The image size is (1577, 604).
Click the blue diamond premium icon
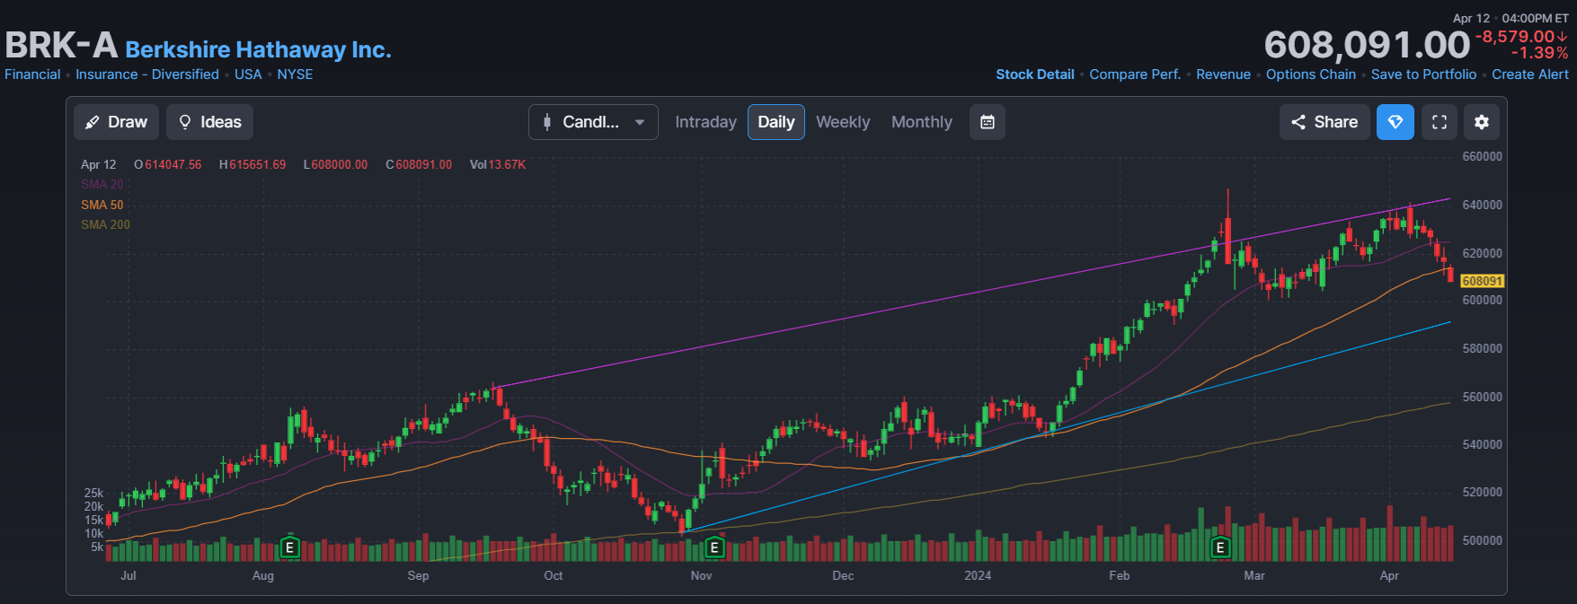(x=1395, y=122)
